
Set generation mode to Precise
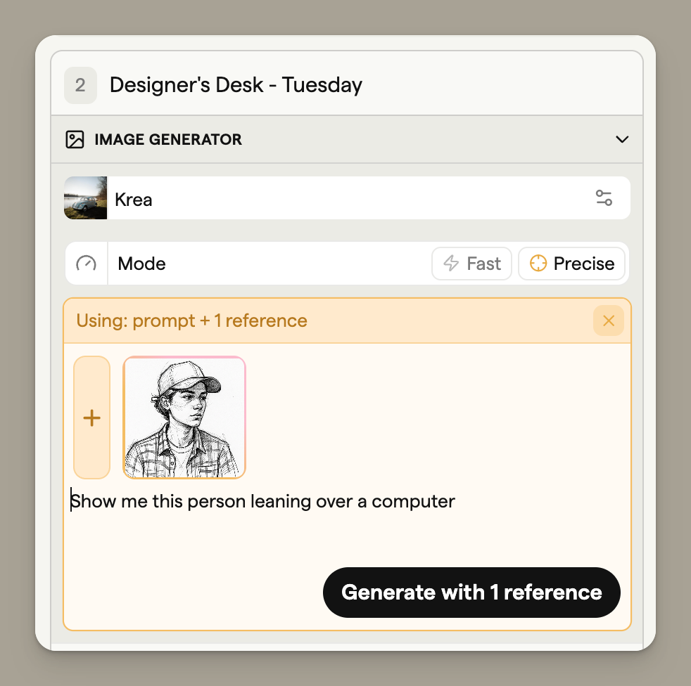coord(571,264)
